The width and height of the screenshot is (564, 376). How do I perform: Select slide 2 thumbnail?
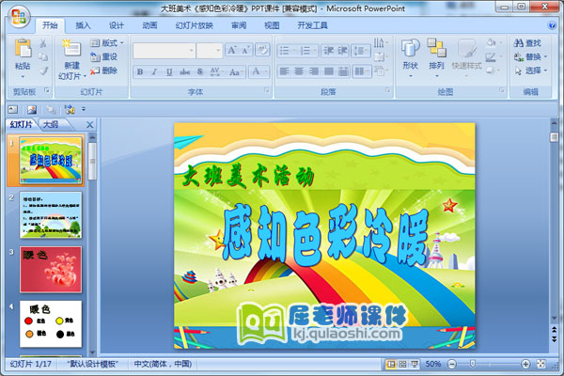[x=51, y=215]
